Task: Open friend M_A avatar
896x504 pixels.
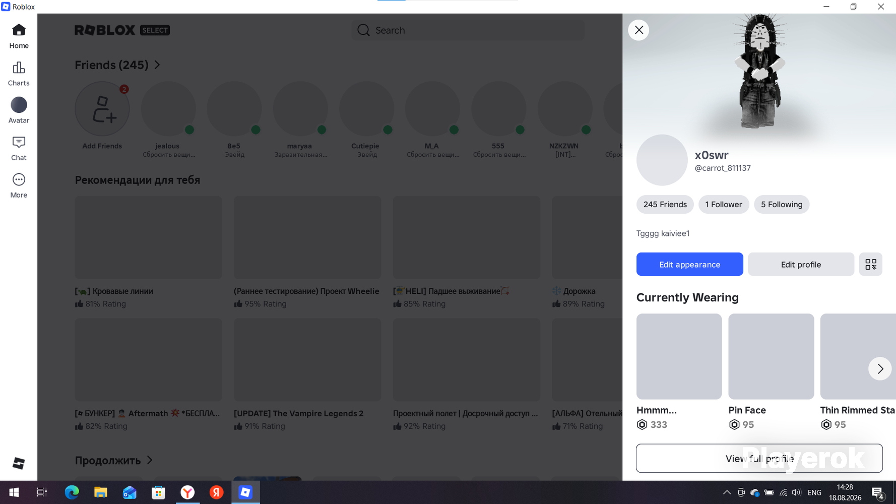Action: tap(432, 109)
